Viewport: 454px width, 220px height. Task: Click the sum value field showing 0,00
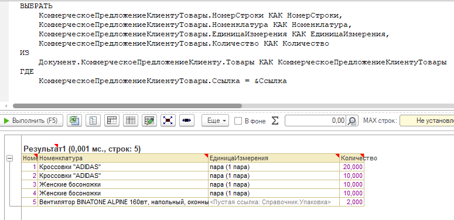pos(315,121)
